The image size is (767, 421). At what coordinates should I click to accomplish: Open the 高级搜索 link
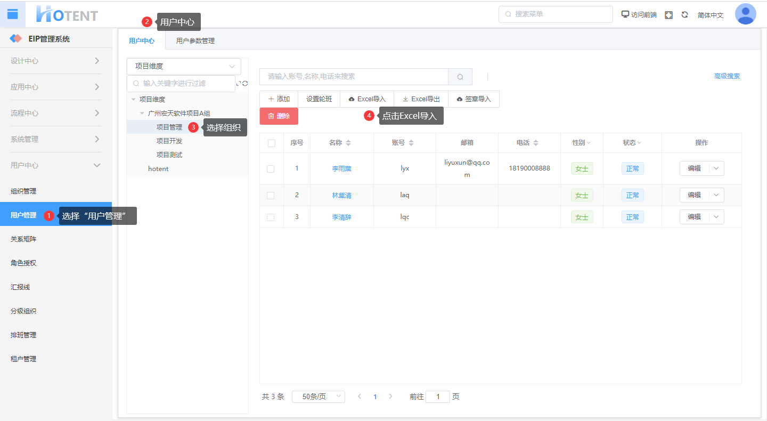[727, 76]
